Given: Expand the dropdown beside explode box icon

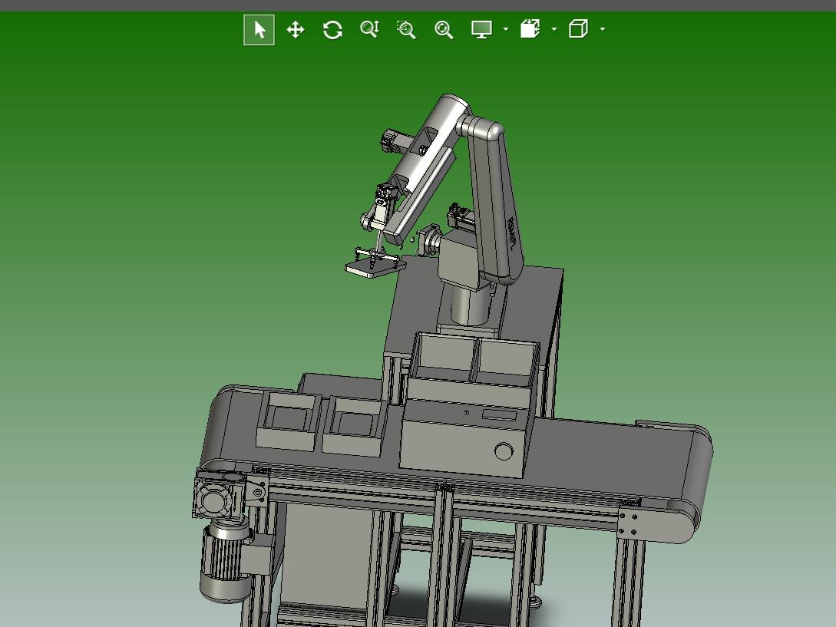Looking at the screenshot, I should (554, 29).
